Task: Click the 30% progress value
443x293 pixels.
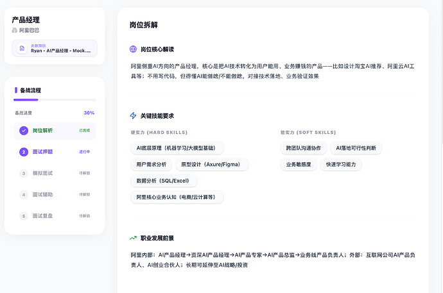Action: [x=89, y=113]
